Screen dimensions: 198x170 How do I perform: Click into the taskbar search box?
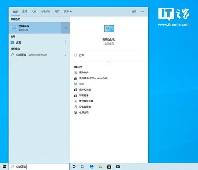39,167
